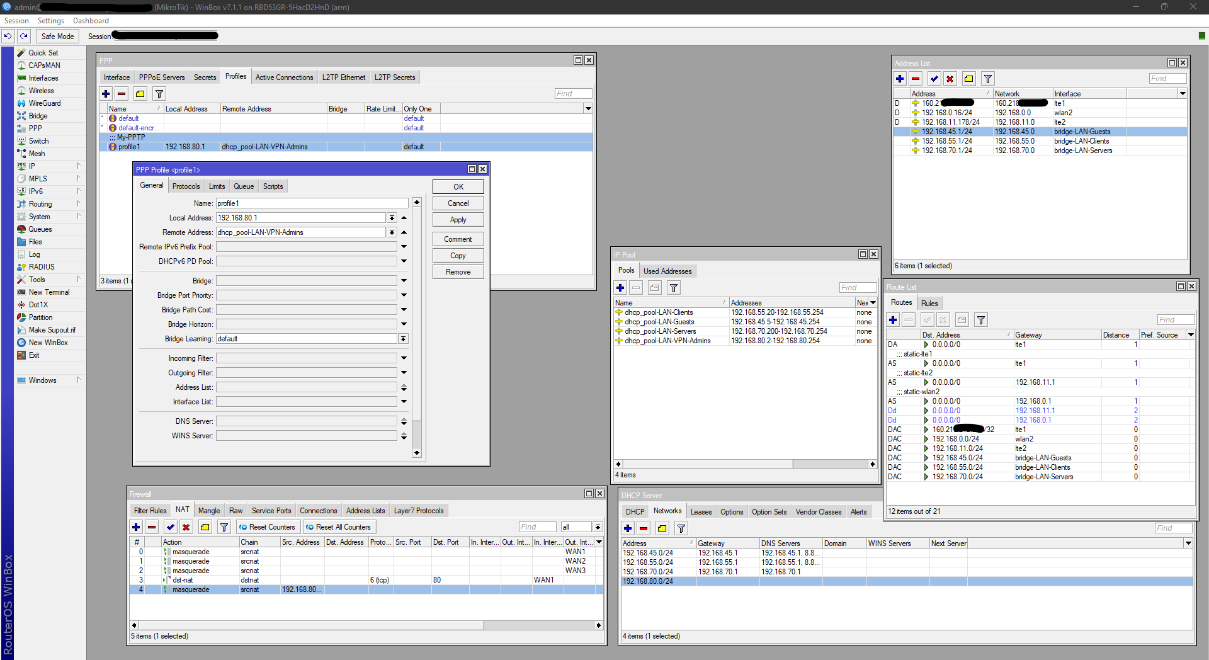Switch to Secrets tab in PPP window
Image resolution: width=1209 pixels, height=660 pixels.
coord(205,77)
